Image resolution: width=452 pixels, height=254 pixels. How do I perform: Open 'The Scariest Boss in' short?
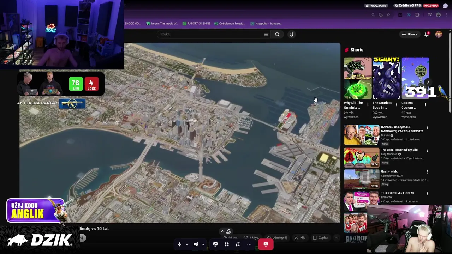coord(386,78)
